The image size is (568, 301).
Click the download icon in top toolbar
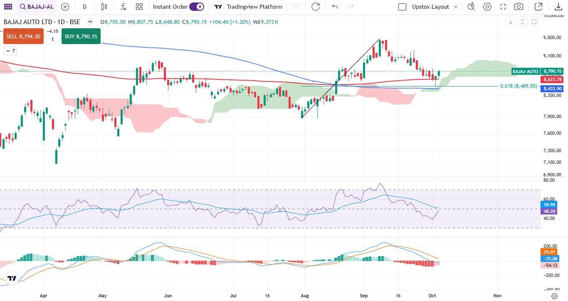coord(558,7)
